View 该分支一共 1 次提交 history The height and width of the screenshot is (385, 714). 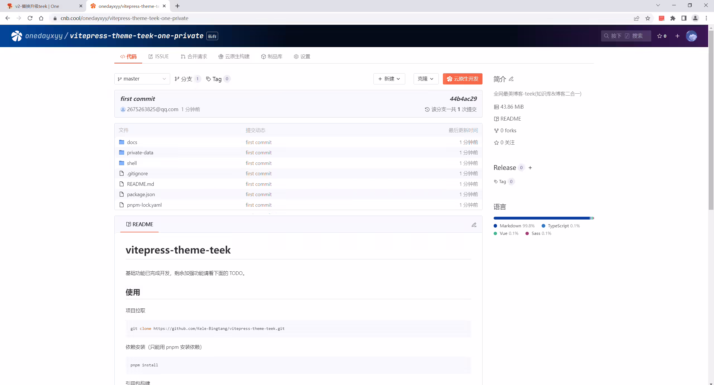tap(451, 109)
